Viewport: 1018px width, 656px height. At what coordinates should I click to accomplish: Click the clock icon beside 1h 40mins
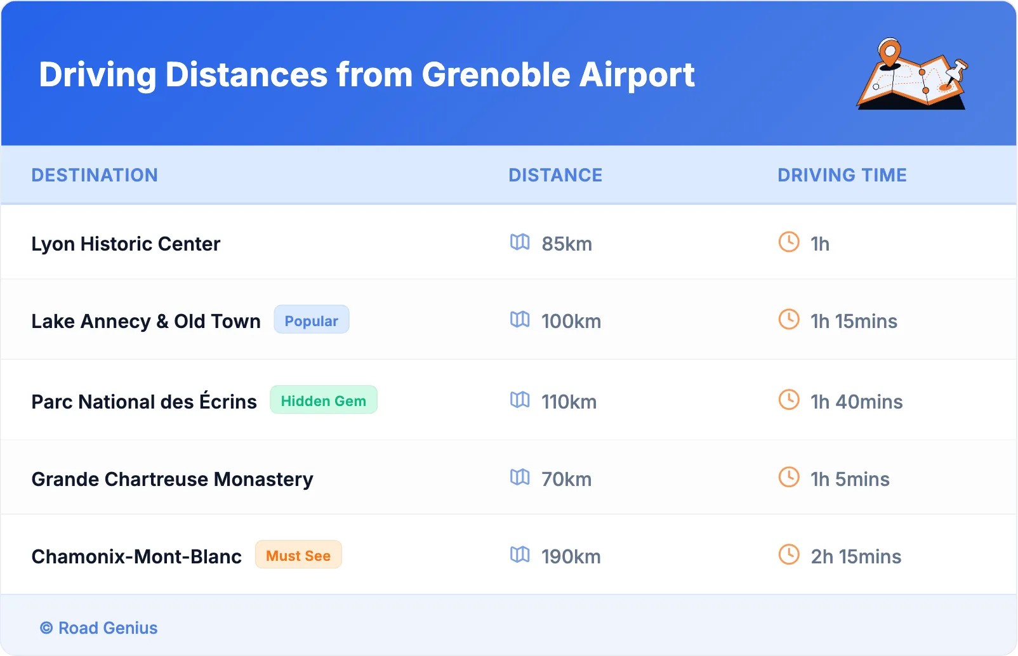tap(789, 400)
